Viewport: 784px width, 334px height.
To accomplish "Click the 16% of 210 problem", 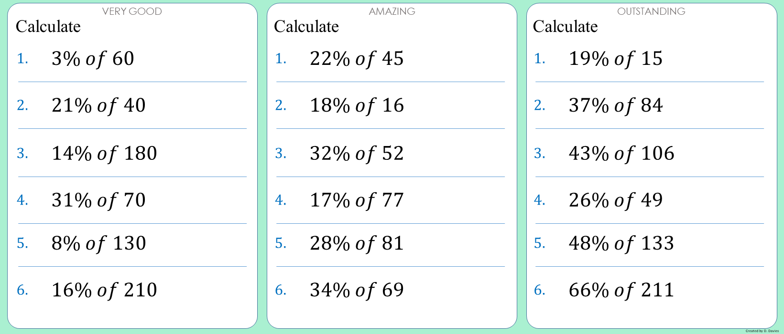I will 104,290.
